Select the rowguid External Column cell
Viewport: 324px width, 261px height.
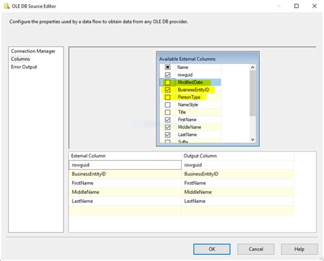pos(125,165)
